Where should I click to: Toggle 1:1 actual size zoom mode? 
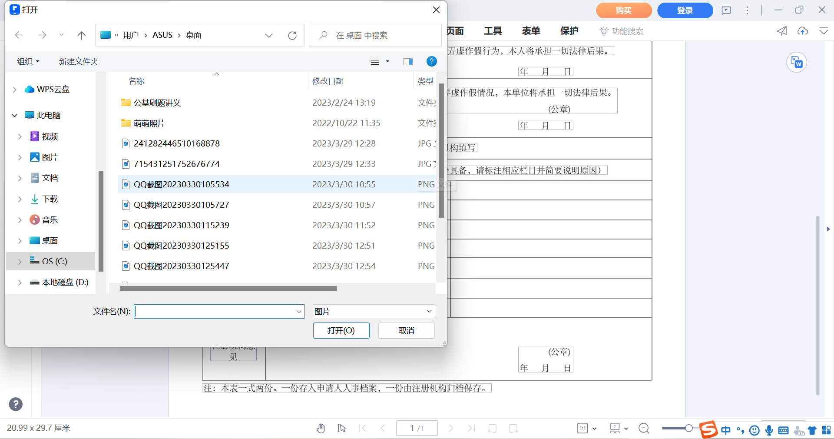582,428
